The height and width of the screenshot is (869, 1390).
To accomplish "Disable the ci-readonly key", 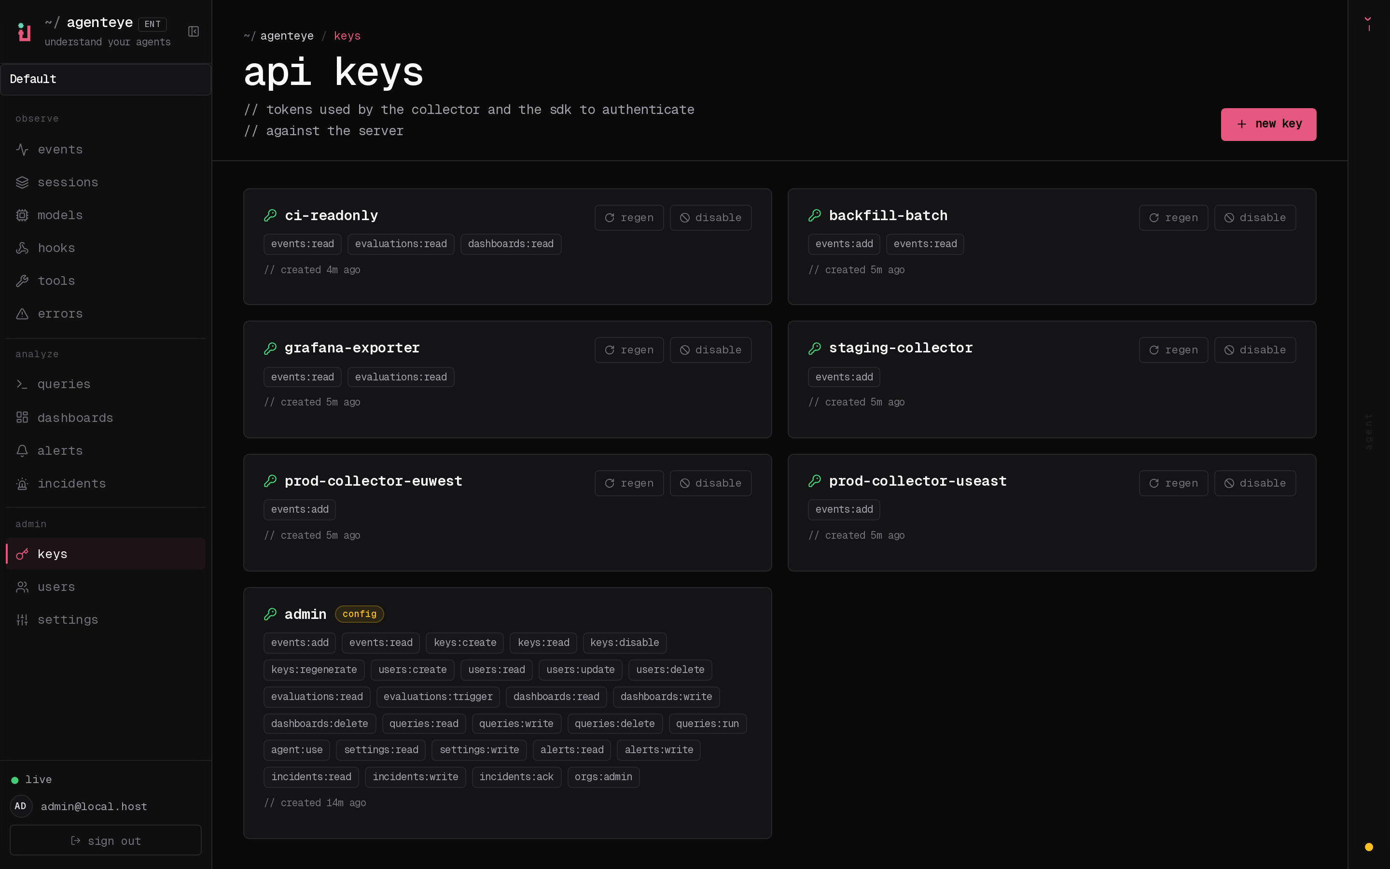I will coord(710,218).
